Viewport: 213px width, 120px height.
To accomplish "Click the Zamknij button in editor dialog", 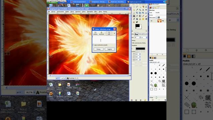I will click(109, 49).
